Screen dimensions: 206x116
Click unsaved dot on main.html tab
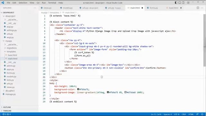point(142,8)
